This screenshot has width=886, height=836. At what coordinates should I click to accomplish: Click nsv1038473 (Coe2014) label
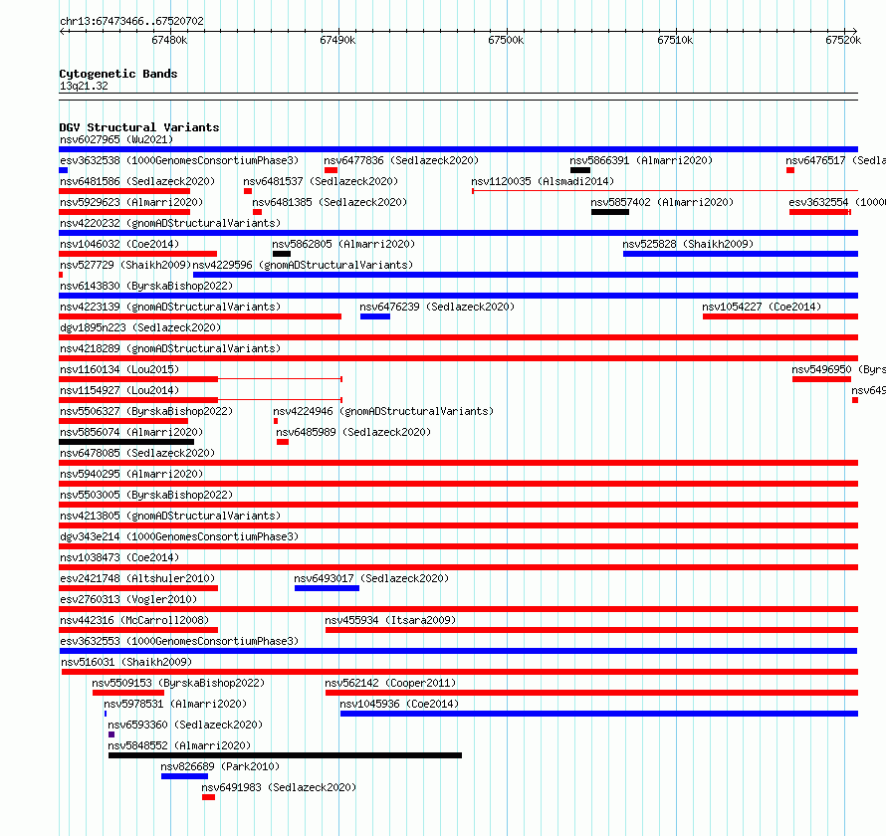(x=119, y=557)
